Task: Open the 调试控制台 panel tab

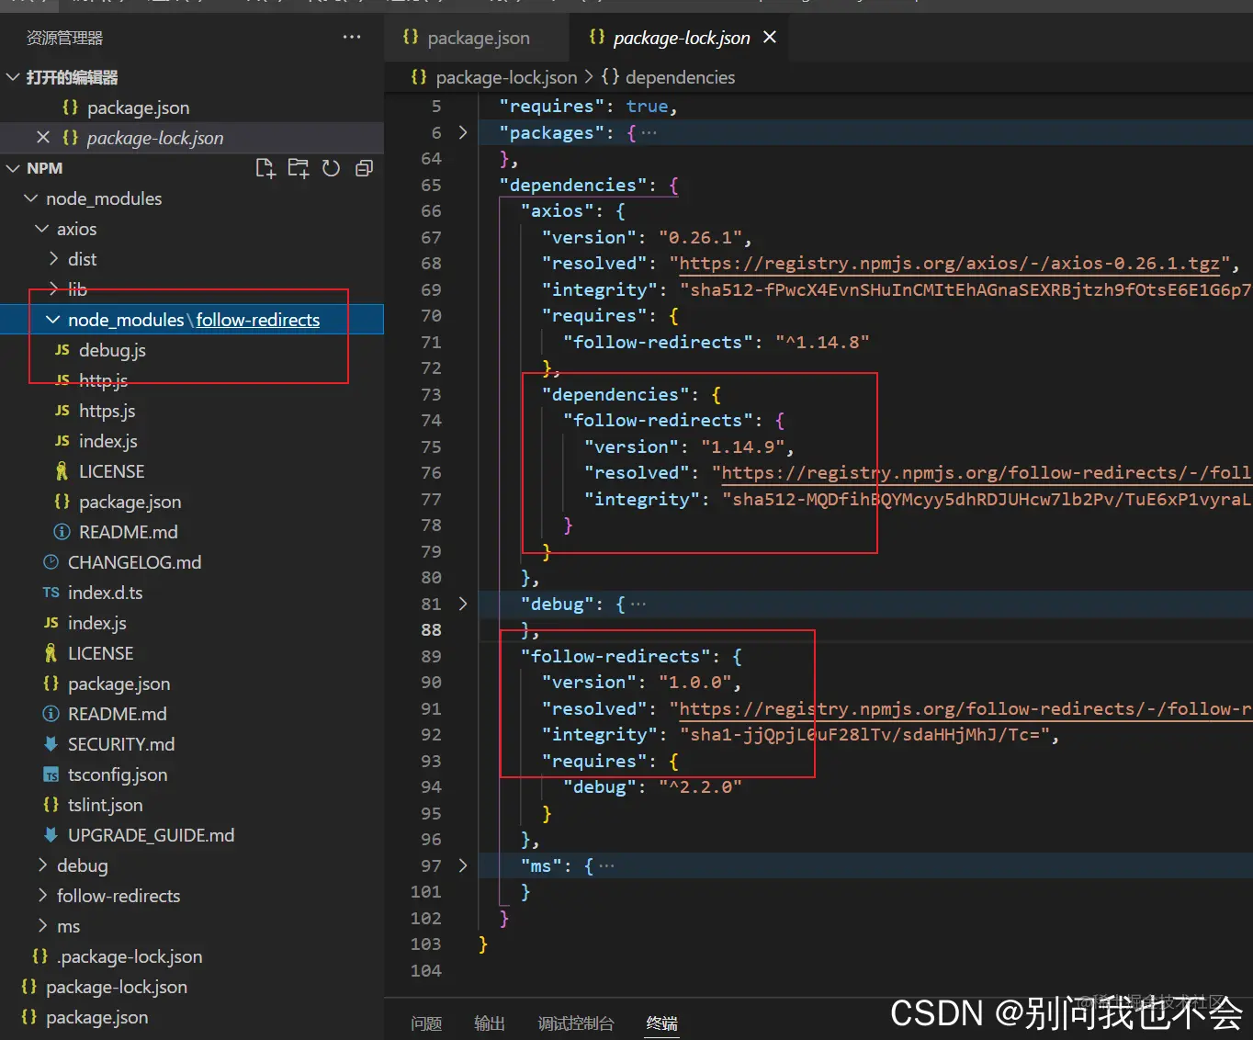Action: click(576, 1023)
